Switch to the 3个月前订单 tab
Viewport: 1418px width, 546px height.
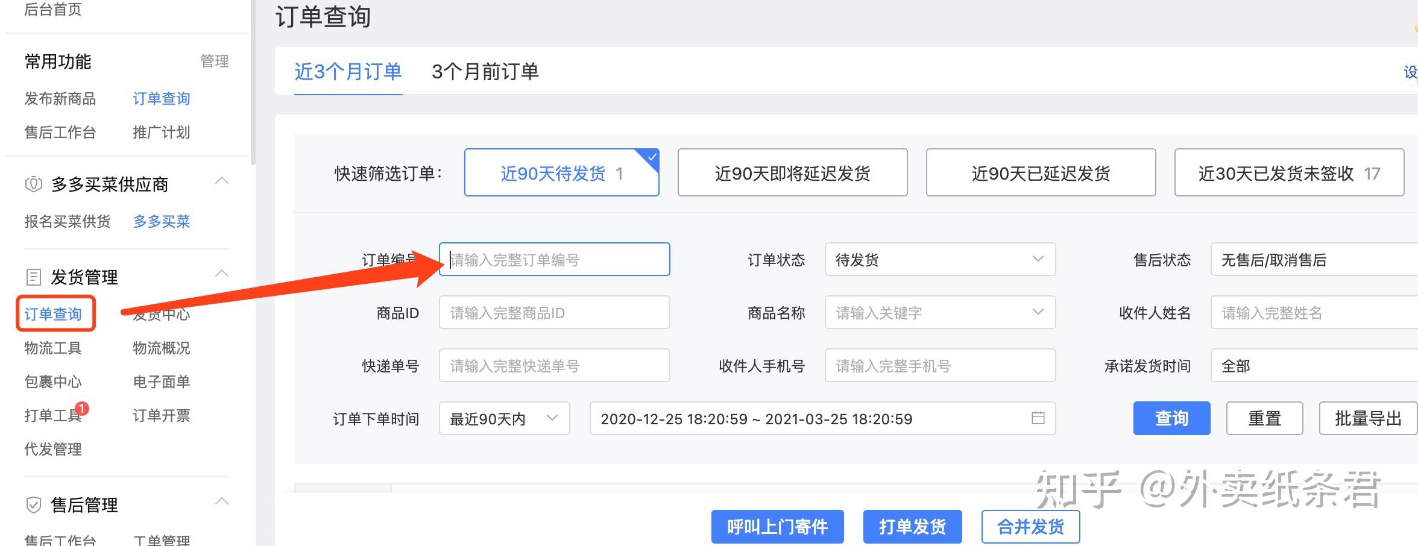(485, 72)
